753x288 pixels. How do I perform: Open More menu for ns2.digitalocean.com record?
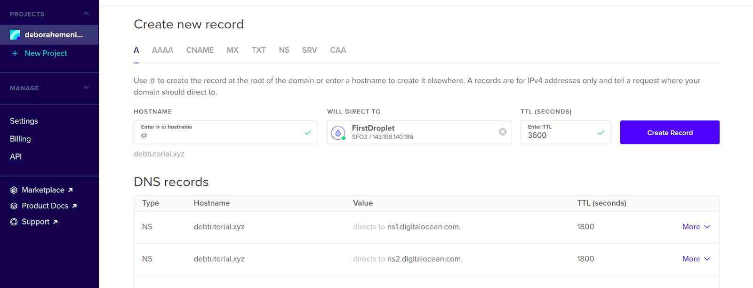696,259
